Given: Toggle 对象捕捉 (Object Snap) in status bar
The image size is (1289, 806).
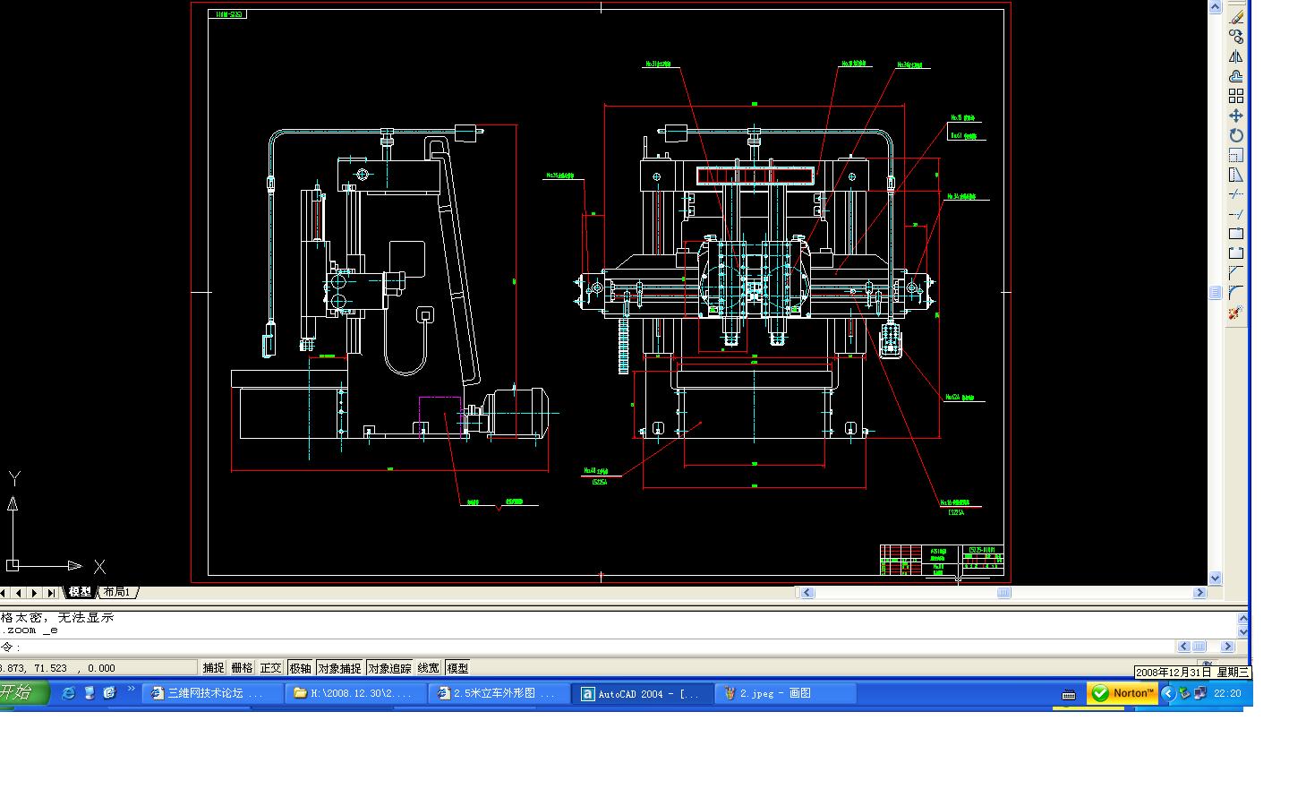Looking at the screenshot, I should coord(339,668).
